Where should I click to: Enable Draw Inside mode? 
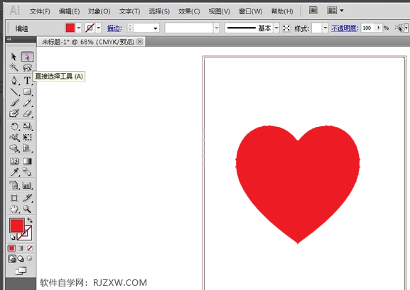pyautogui.click(x=30, y=258)
